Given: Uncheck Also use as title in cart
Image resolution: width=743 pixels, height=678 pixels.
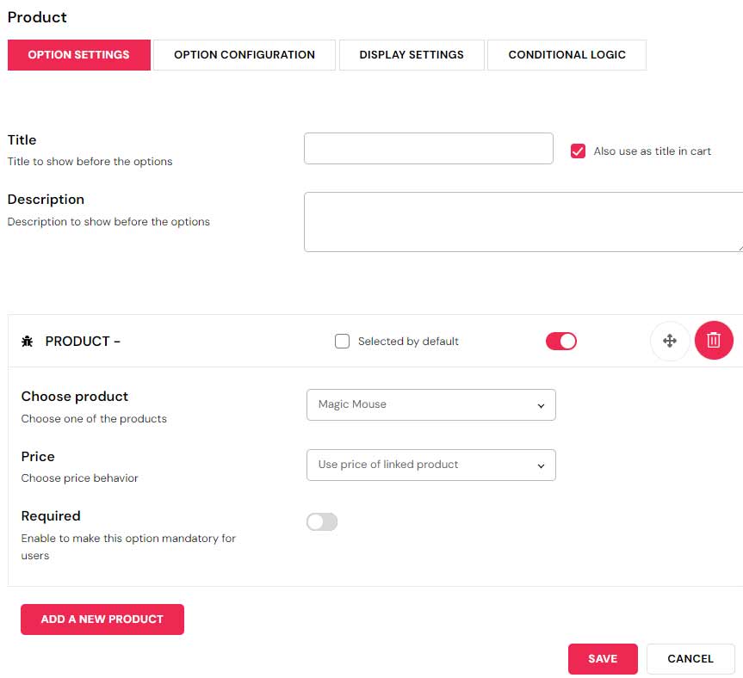Looking at the screenshot, I should [x=579, y=151].
